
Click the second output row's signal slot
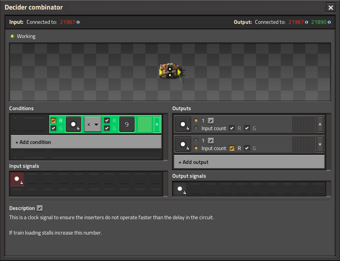183,144
